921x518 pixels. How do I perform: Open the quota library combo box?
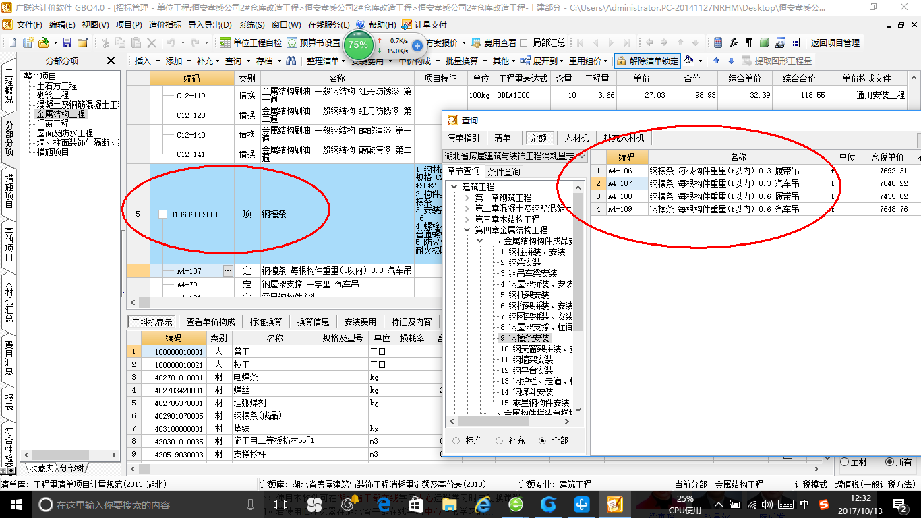(516, 156)
